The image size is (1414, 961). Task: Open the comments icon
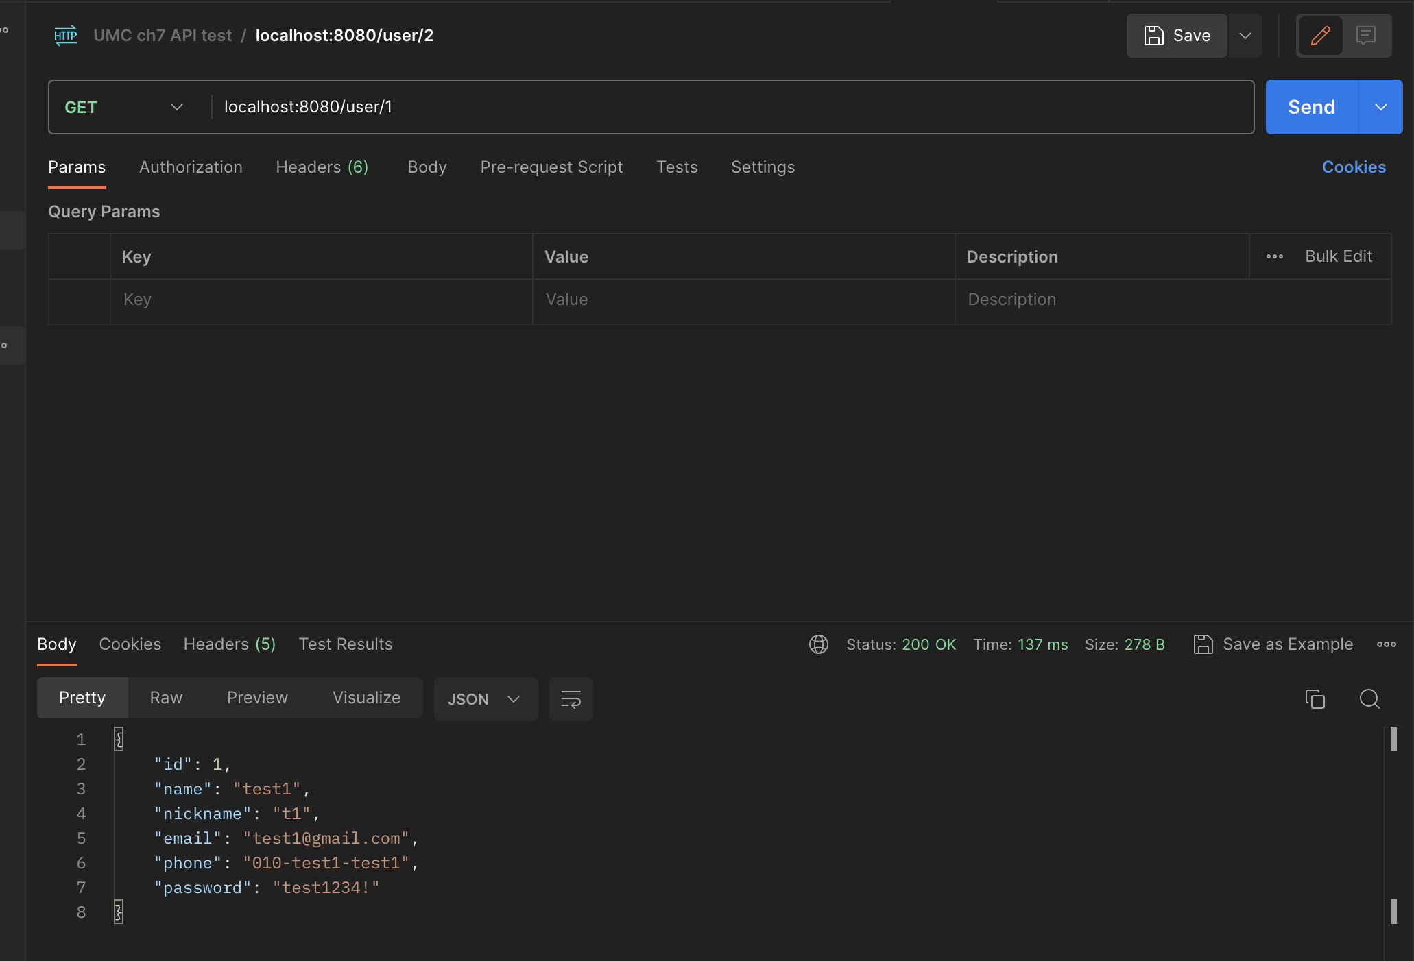(1365, 36)
